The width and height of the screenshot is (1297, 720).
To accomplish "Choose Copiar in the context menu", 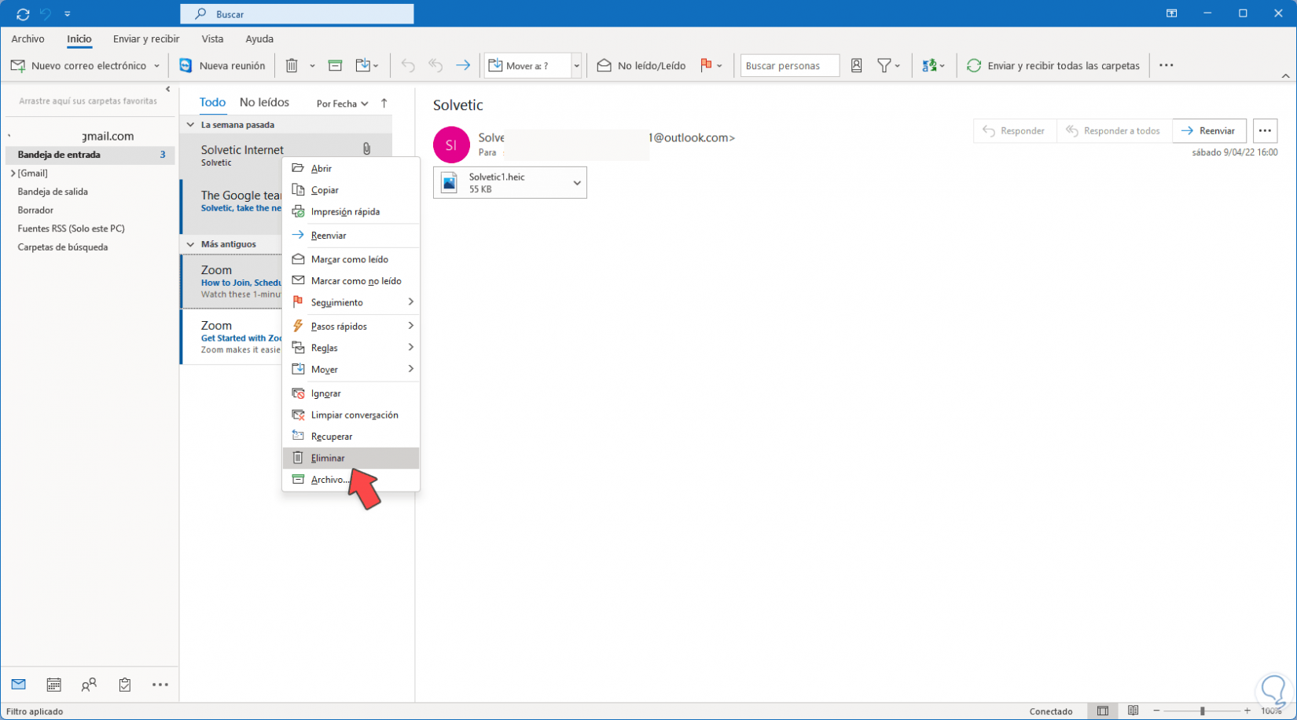I will tap(351, 190).
